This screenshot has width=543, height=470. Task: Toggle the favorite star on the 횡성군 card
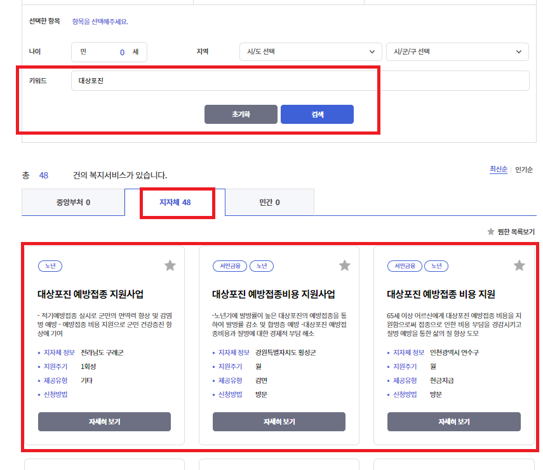click(x=344, y=265)
